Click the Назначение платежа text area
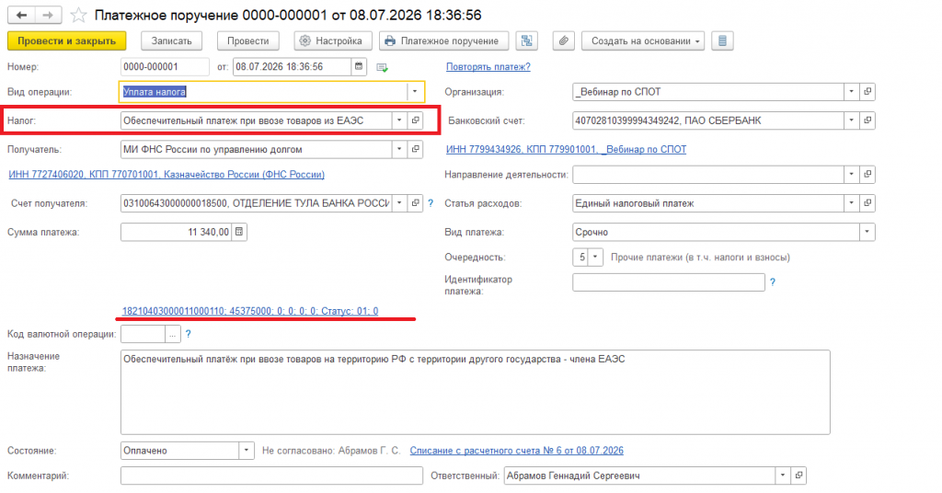This screenshot has width=942, height=493. [476, 392]
